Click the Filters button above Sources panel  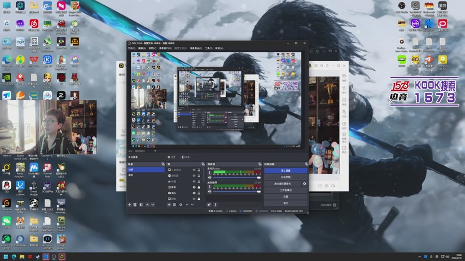coord(185,157)
